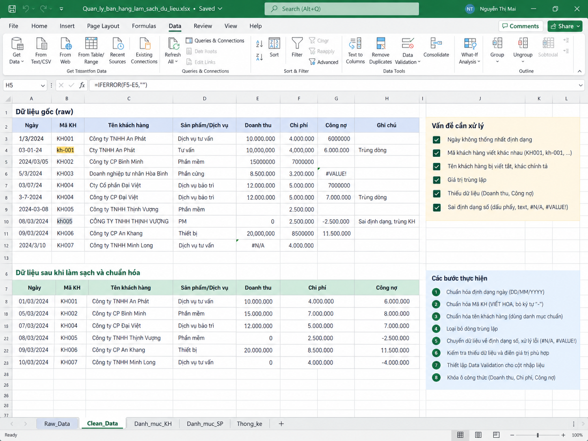Click zoom in plus button

click(563, 435)
